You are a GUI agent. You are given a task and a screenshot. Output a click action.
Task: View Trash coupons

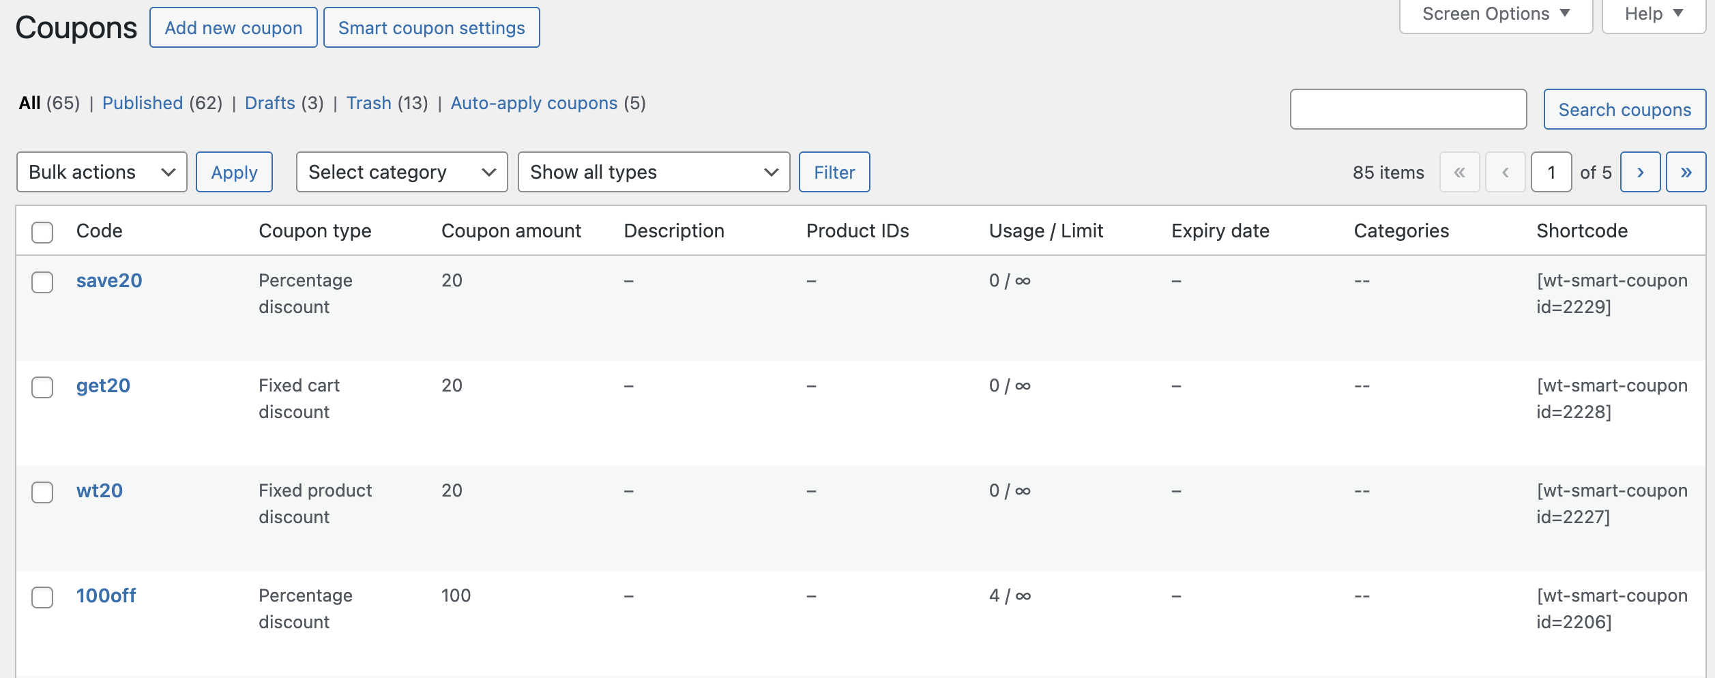pyautogui.click(x=368, y=103)
